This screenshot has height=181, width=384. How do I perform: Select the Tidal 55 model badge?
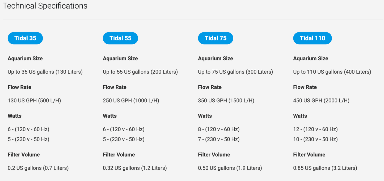coord(120,38)
